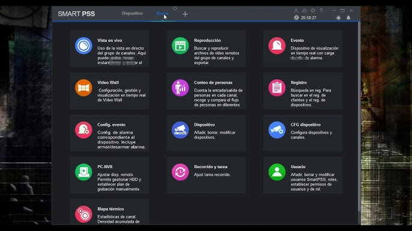The image size is (412, 231).
Task: Launch the PC-NVR green icon
Action: click(83, 172)
